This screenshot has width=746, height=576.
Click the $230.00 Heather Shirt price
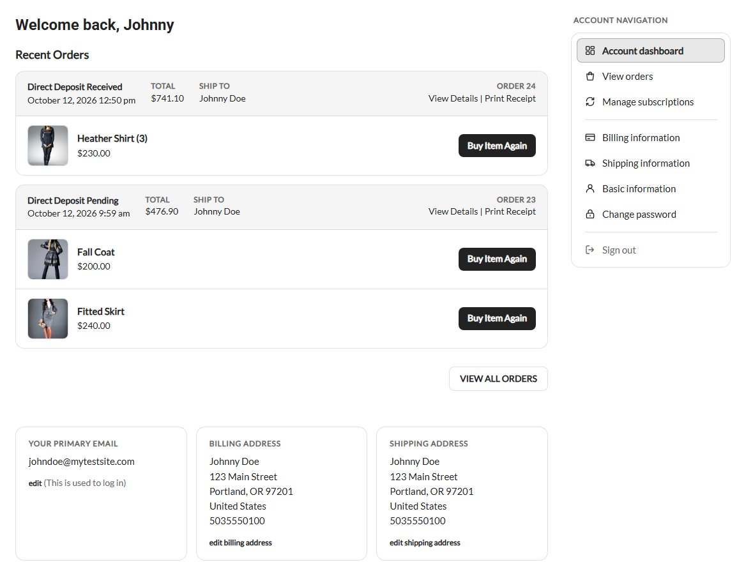[x=94, y=153]
